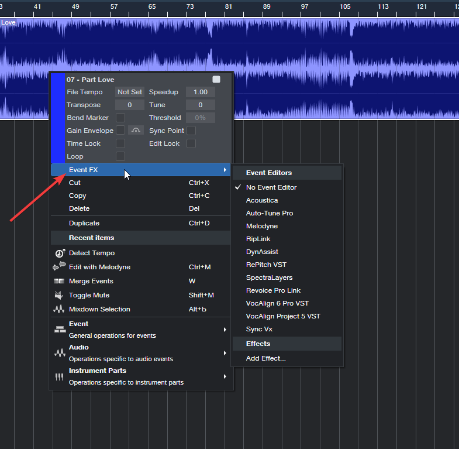Click Add Effect... in Effects section
This screenshot has width=459, height=449.
[x=287, y=358]
